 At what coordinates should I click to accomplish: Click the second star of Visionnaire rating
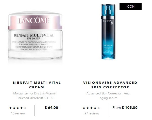pos(88,108)
